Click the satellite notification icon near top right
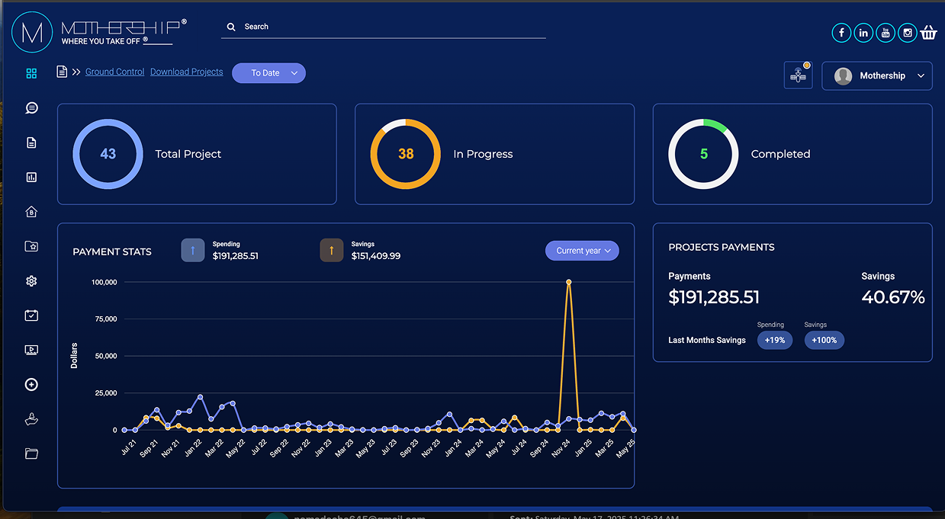The width and height of the screenshot is (945, 519). tap(798, 75)
